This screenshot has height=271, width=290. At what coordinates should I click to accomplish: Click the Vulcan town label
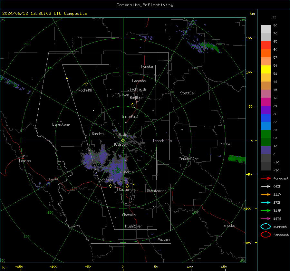point(164,239)
